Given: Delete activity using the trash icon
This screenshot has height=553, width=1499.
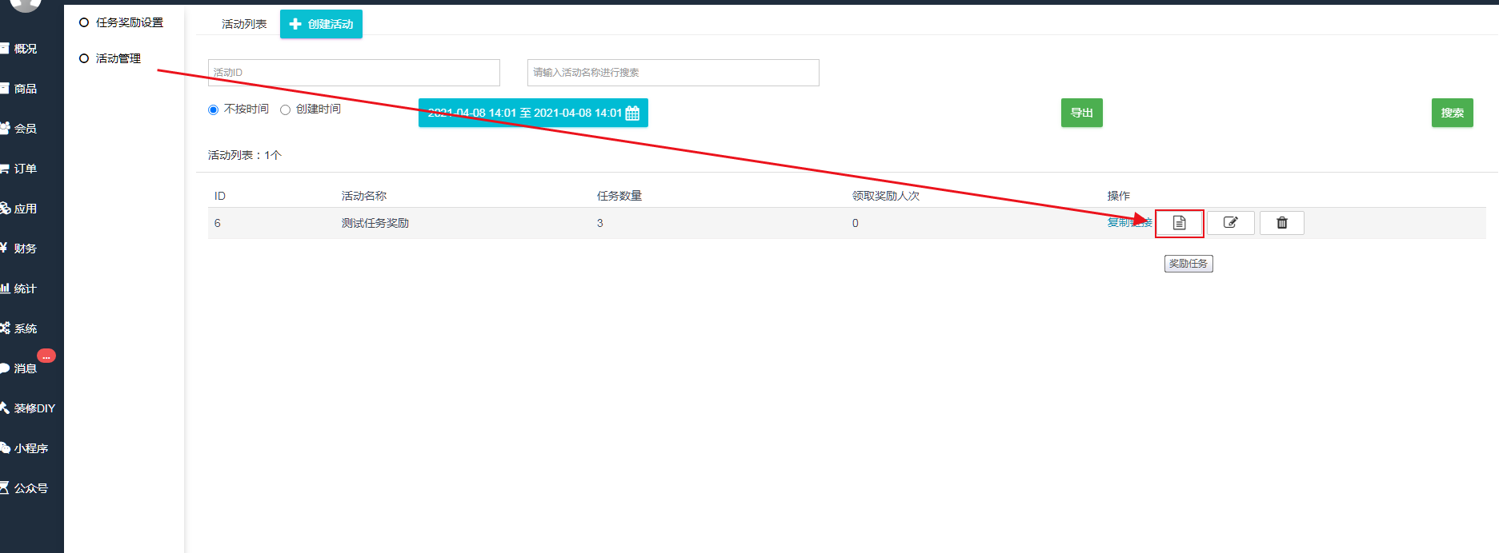Looking at the screenshot, I should pos(1281,223).
